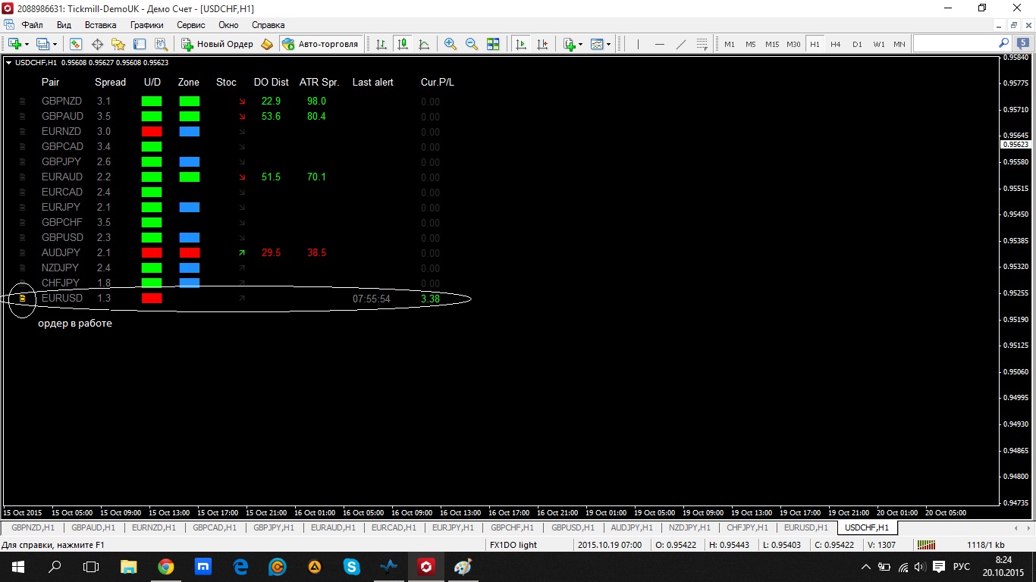Click the red Stoc arrow for EURAUD

(x=242, y=177)
